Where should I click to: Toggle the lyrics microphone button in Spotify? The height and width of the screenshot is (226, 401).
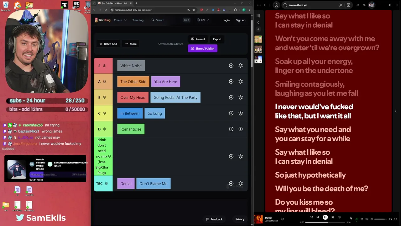tap(357, 219)
